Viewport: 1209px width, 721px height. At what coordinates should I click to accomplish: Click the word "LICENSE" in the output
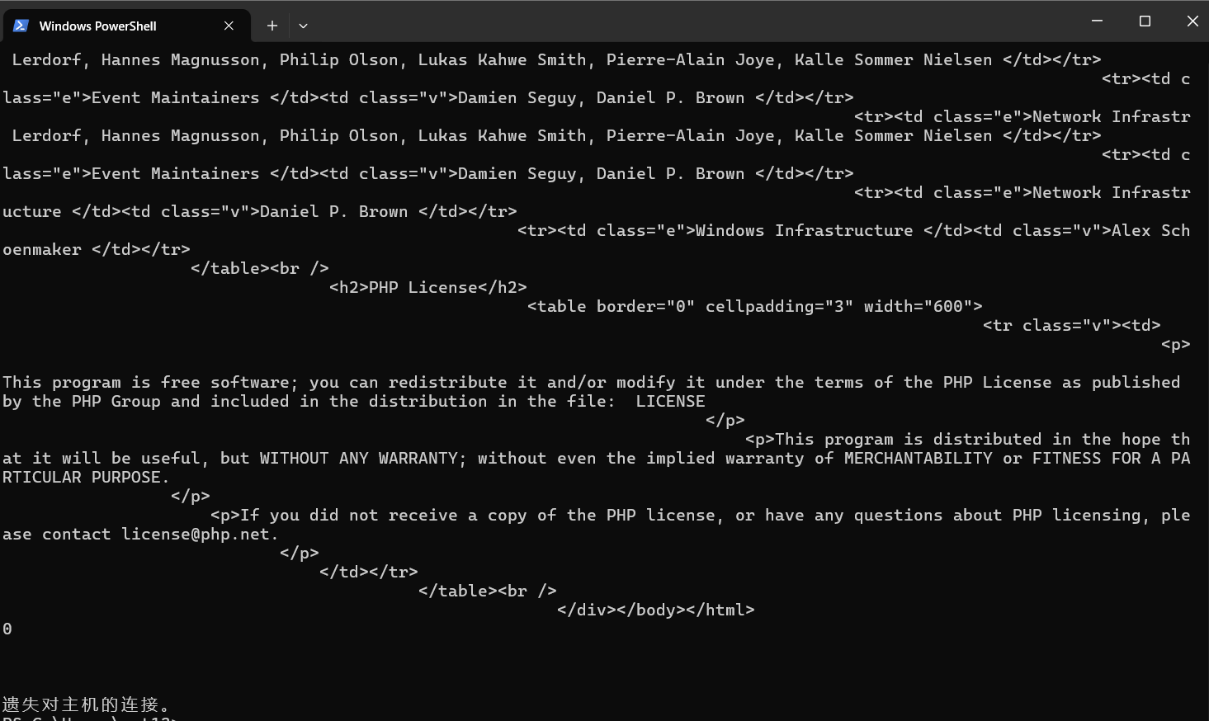point(671,401)
